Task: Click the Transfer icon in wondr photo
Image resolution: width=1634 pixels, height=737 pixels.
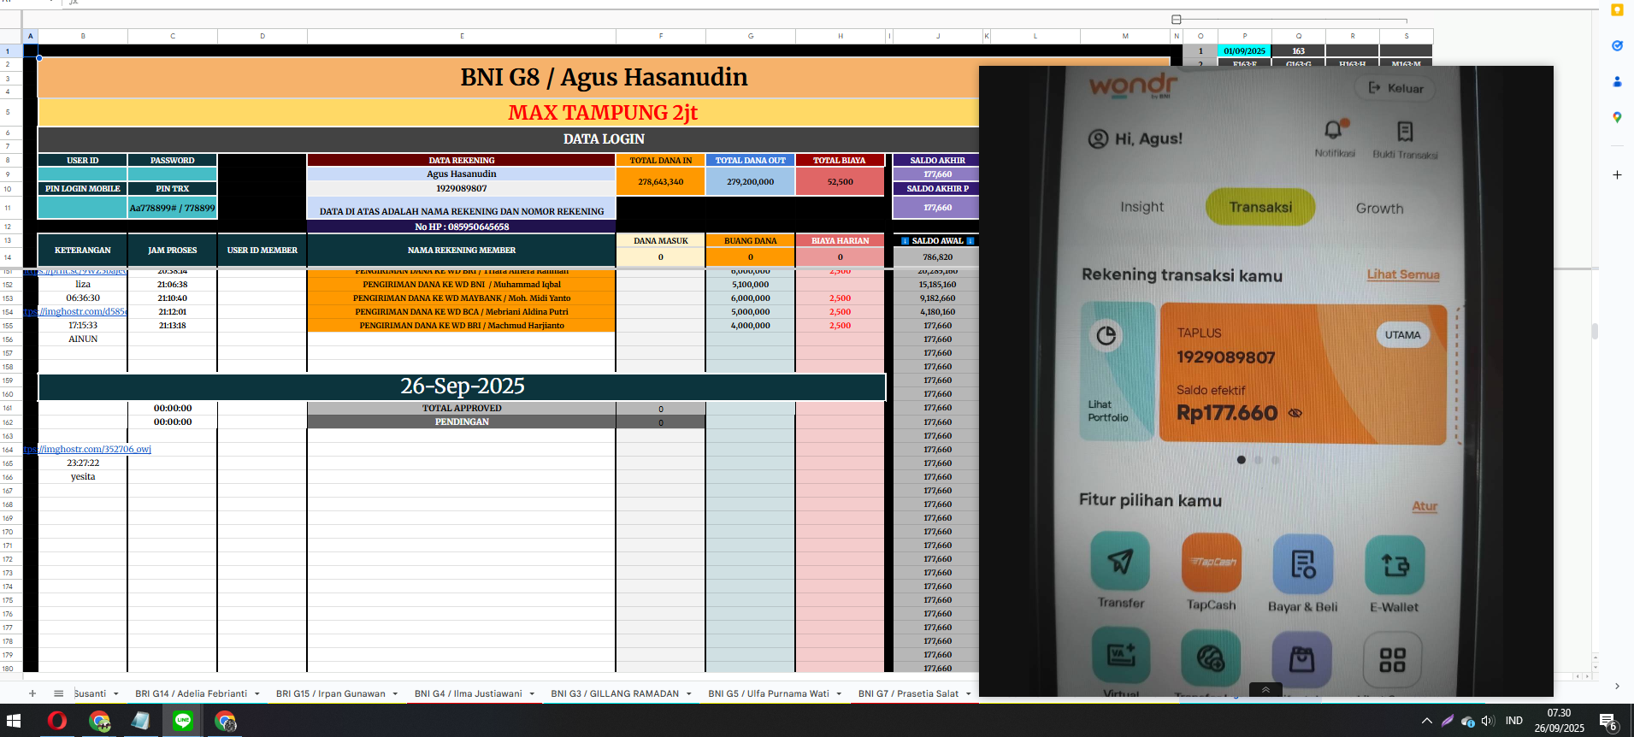Action: (x=1120, y=563)
